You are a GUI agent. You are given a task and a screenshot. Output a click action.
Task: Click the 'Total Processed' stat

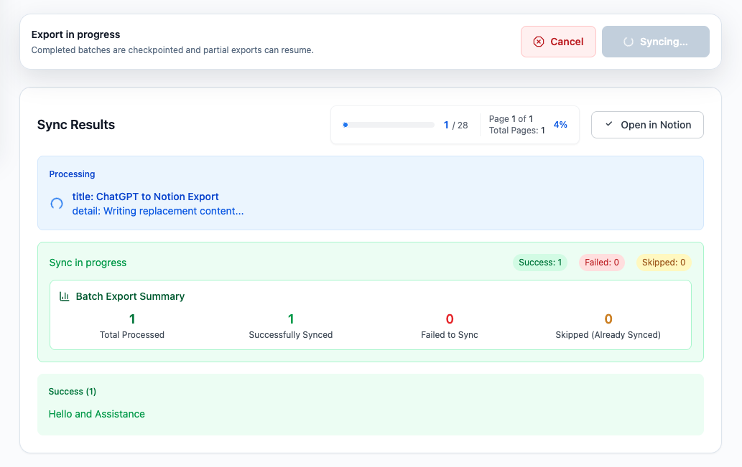click(x=132, y=326)
